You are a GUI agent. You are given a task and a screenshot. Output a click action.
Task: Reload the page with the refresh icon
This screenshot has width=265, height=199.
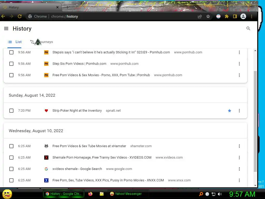pyautogui.click(x=20, y=16)
